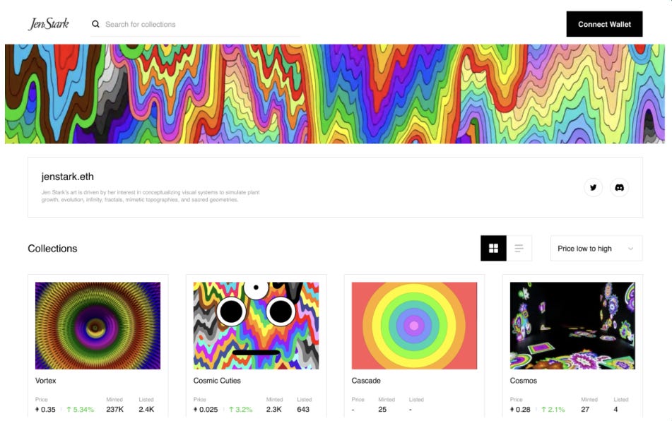Click the jenstark.eth profile name

[x=67, y=177]
